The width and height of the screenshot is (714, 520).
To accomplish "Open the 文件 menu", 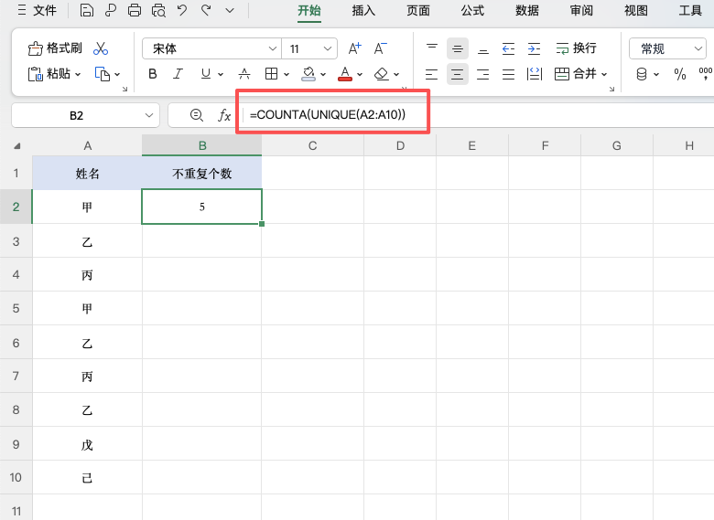I will (x=37, y=10).
